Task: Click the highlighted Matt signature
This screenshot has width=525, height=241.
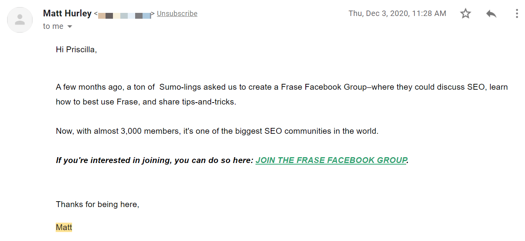Action: pos(64,227)
